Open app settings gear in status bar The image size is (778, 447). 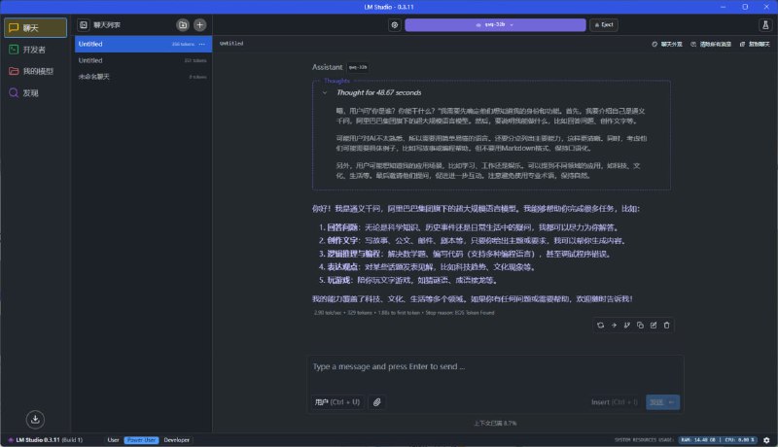[x=766, y=440]
